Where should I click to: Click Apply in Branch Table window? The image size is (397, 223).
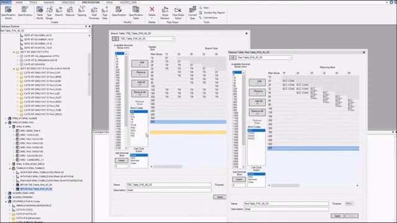pos(220,197)
